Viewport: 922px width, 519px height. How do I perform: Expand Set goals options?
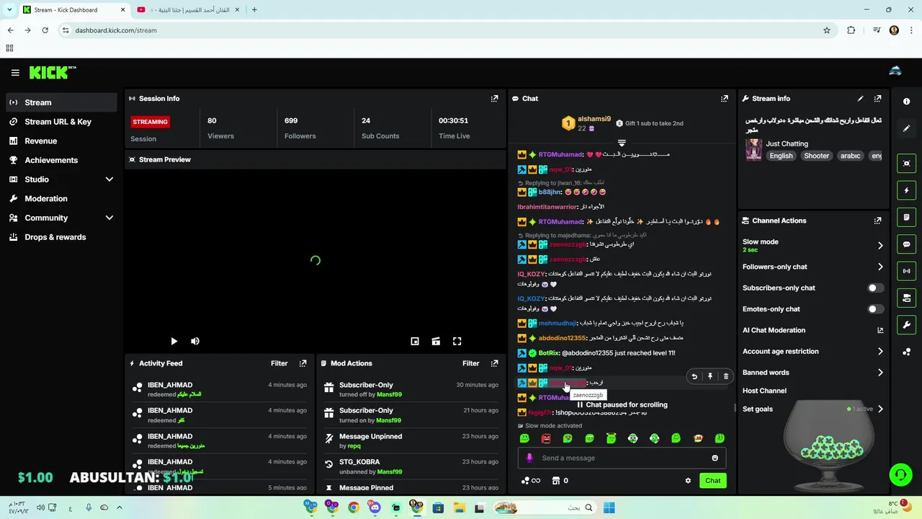[x=880, y=409]
